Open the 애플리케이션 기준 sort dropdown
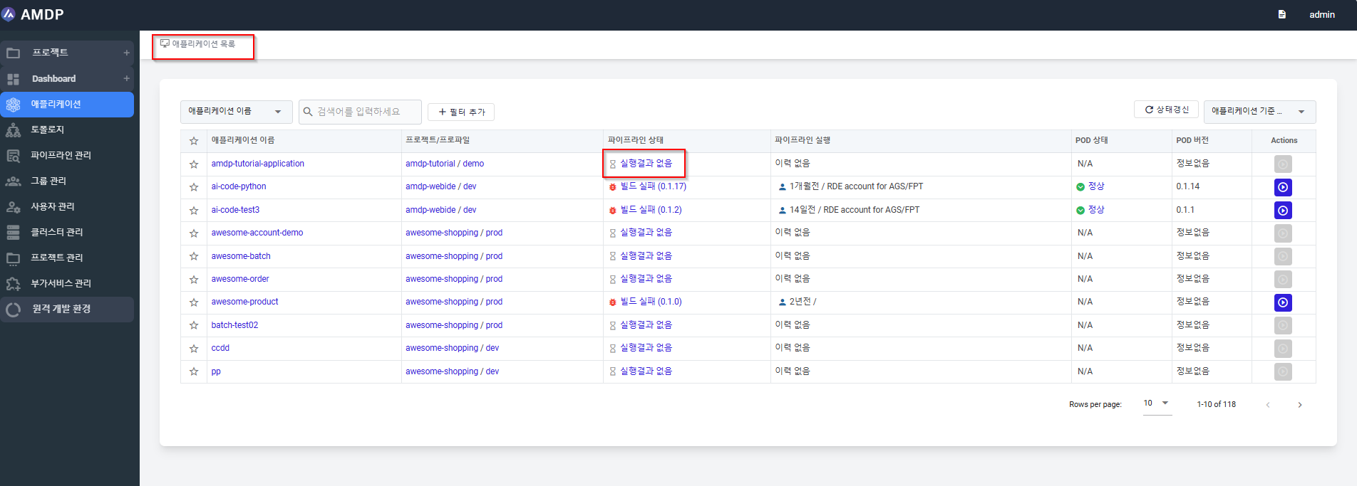Image resolution: width=1357 pixels, height=486 pixels. [x=1259, y=112]
